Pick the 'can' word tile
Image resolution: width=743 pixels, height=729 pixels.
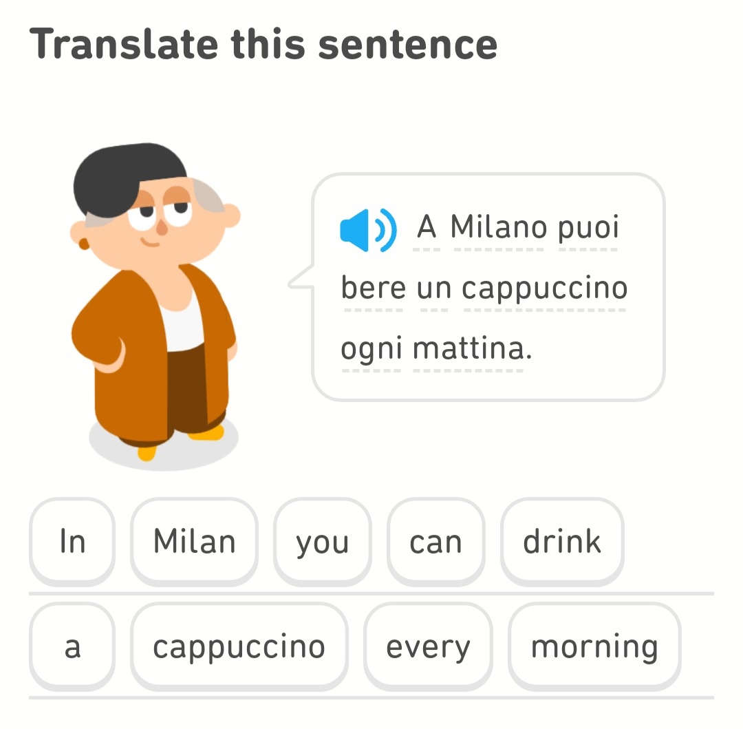coord(435,542)
